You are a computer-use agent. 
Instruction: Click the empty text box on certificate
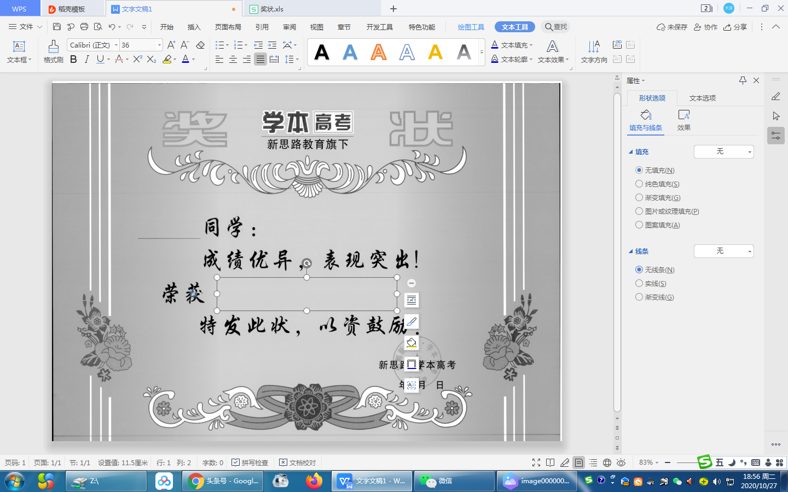[306, 294]
